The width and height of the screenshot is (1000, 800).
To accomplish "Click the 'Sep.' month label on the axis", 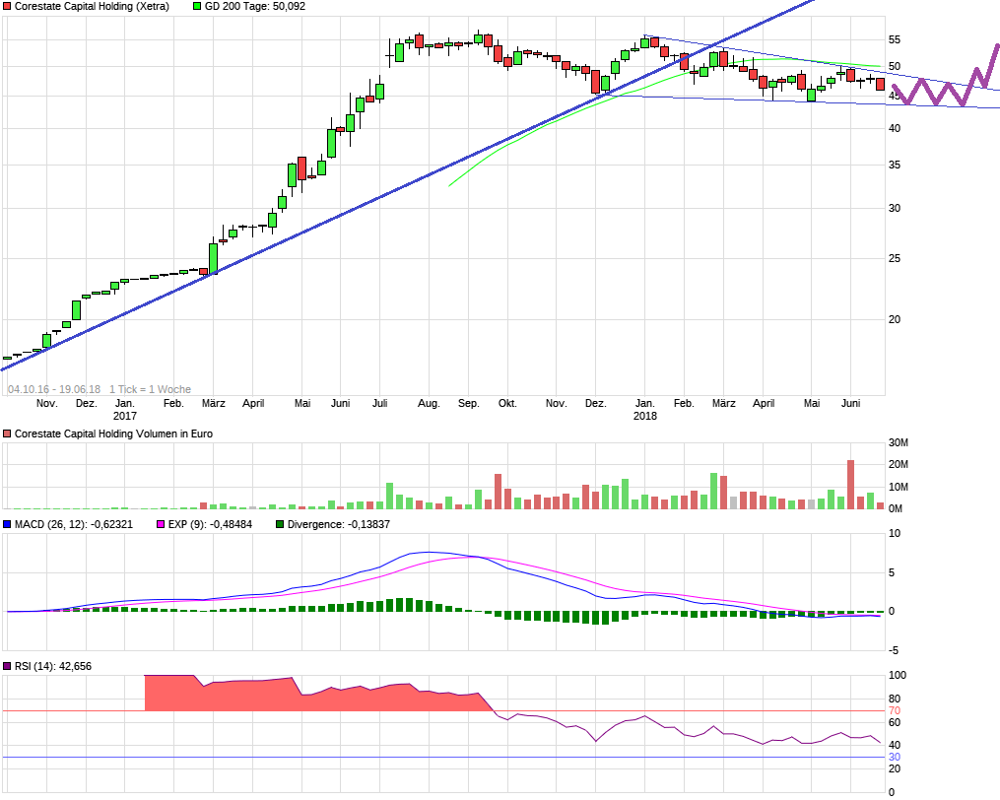I will point(468,403).
